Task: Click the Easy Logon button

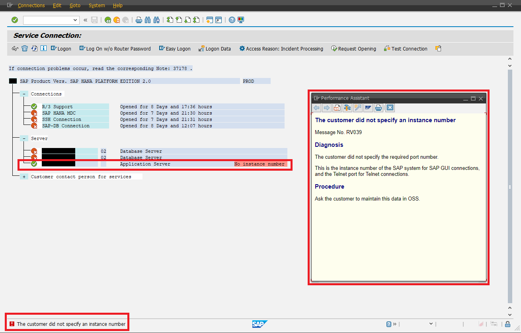Action: pyautogui.click(x=175, y=49)
